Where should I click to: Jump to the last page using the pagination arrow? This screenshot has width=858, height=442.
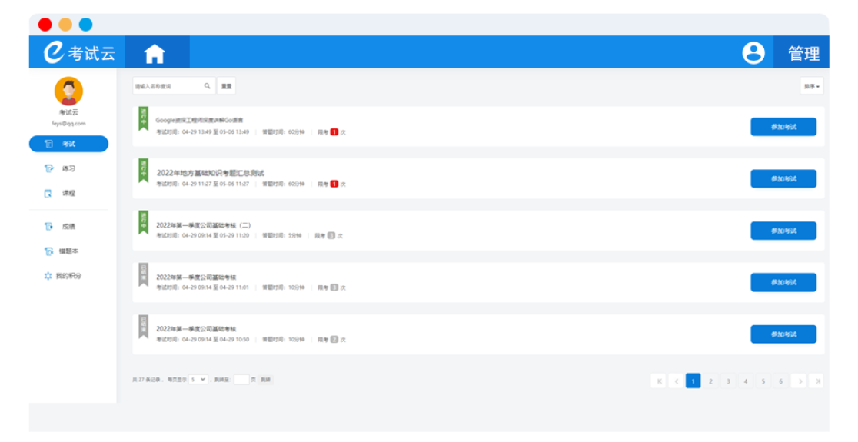tap(816, 381)
